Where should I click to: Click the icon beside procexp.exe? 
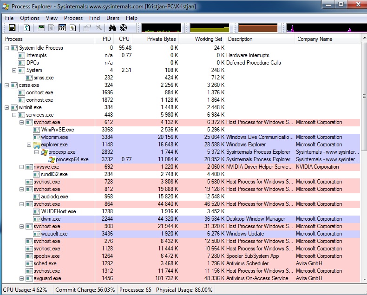[44, 152]
